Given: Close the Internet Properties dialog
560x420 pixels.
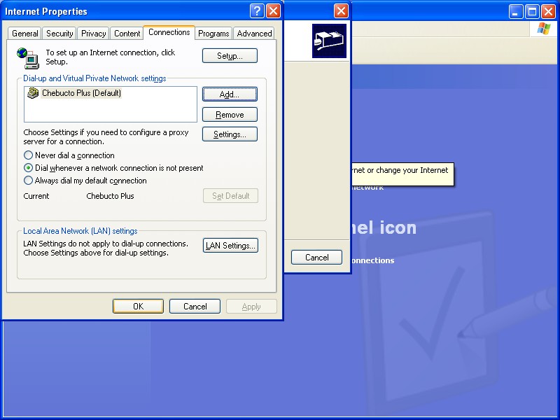Looking at the screenshot, I should click(273, 11).
